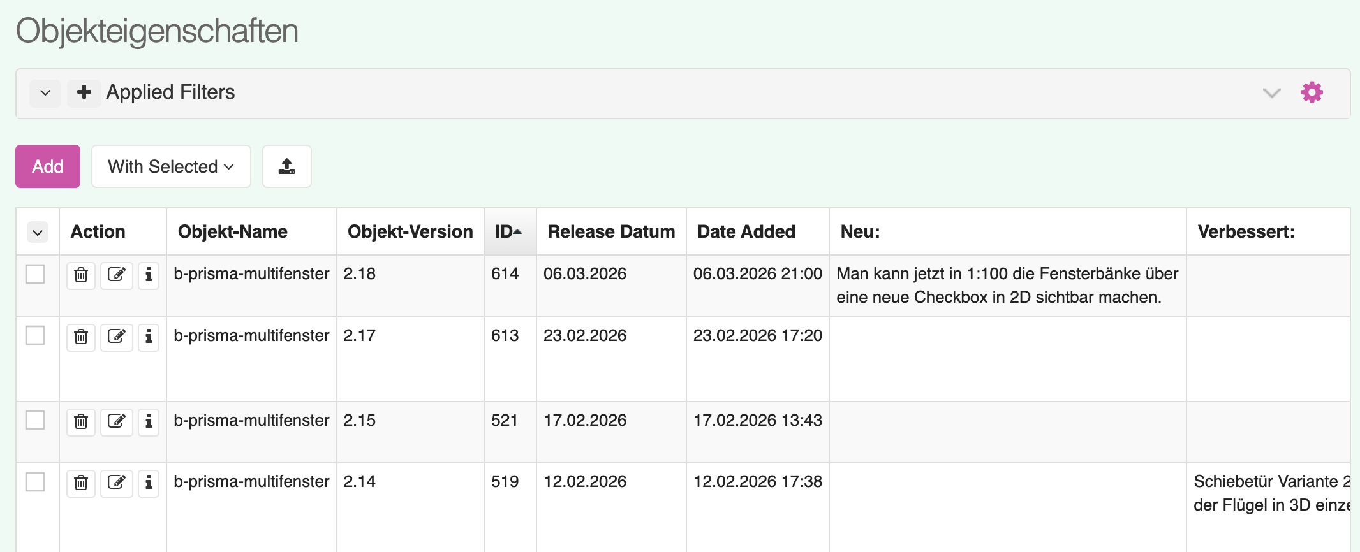This screenshot has height=552, width=1360.
Task: Edit the ID 614 record
Action: click(117, 275)
